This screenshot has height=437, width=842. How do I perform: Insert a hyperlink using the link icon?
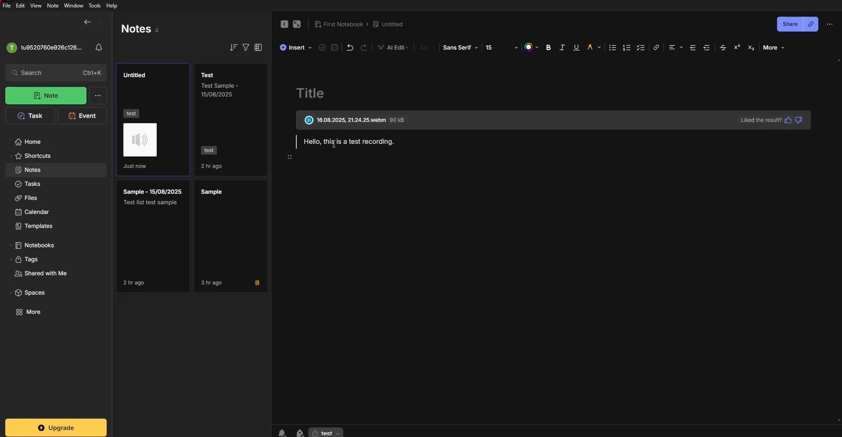point(657,48)
